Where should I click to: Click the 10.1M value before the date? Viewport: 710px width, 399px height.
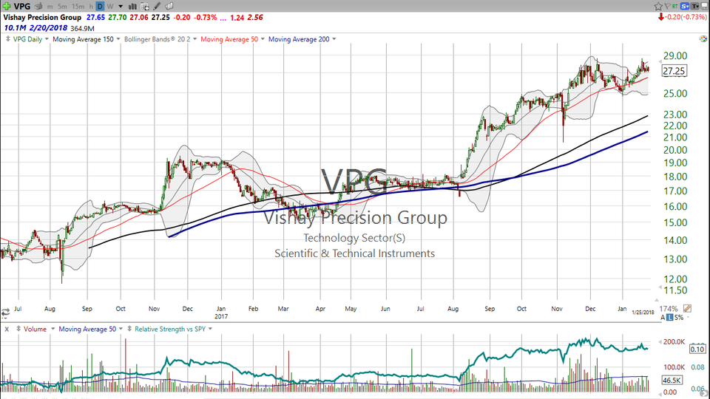coord(15,28)
